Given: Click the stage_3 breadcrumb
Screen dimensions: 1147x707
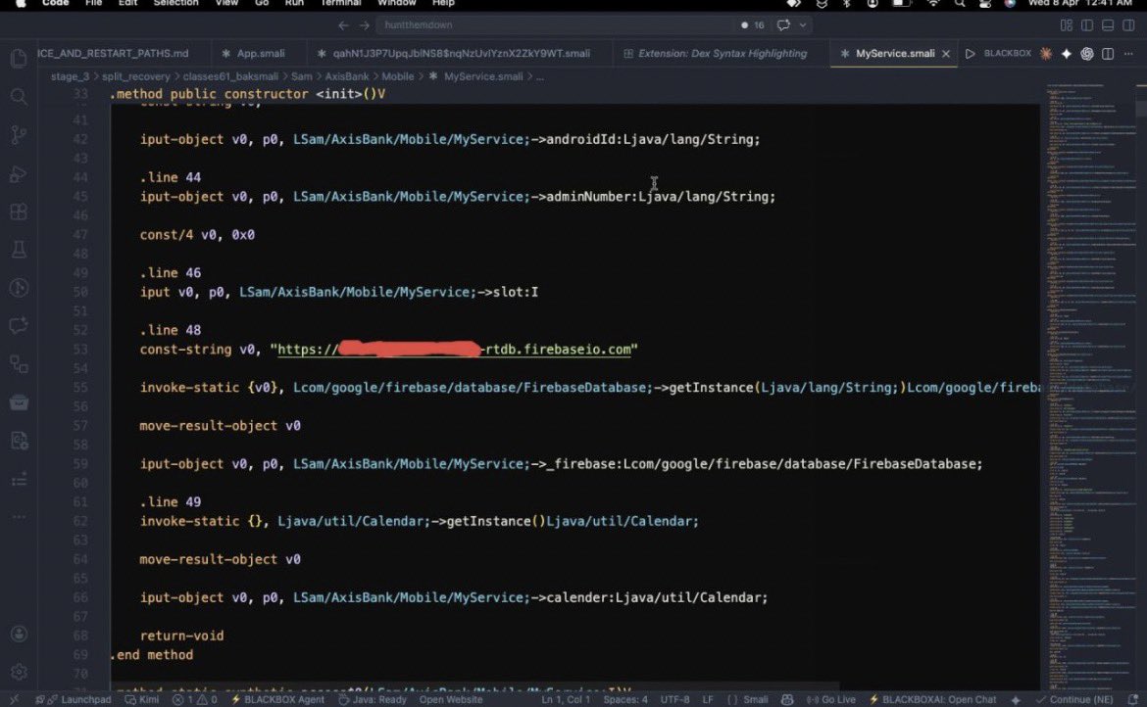Looking at the screenshot, I should pos(70,76).
